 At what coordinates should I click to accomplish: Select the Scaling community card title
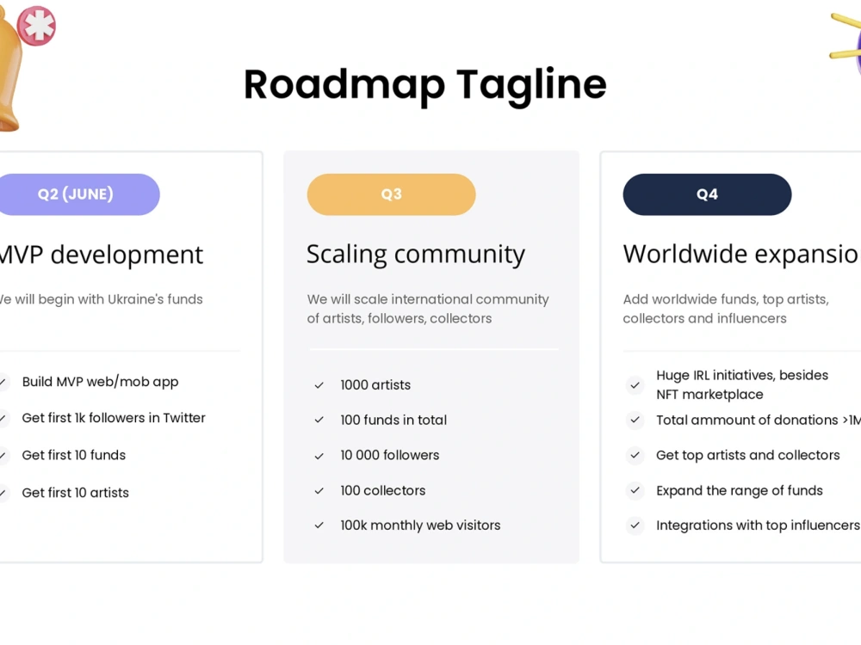coord(416,255)
